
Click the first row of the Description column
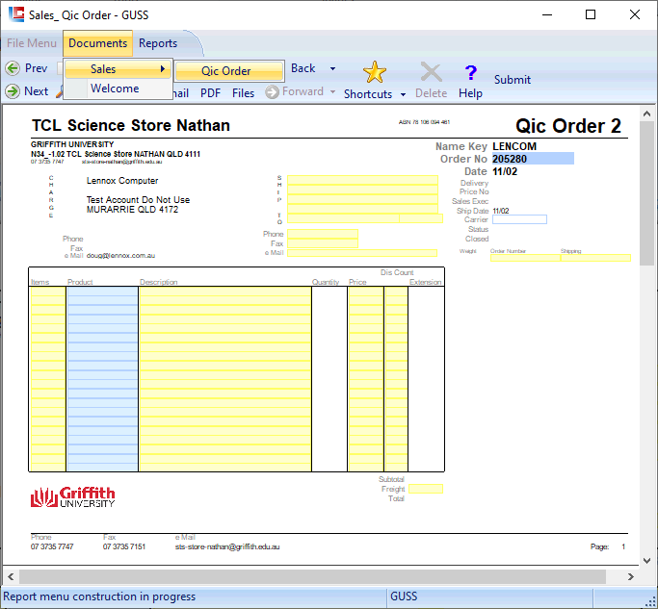coord(224,292)
